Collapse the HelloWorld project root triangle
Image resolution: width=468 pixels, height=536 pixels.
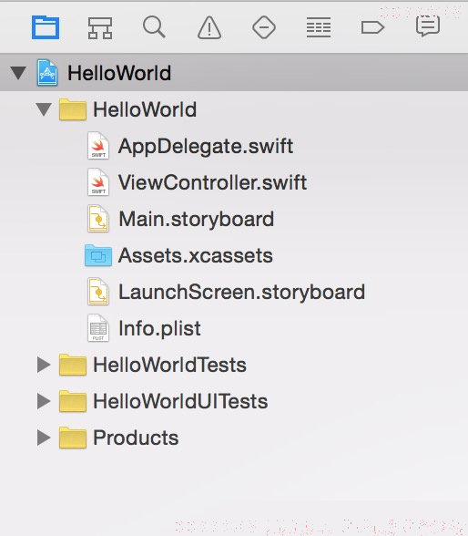click(18, 73)
